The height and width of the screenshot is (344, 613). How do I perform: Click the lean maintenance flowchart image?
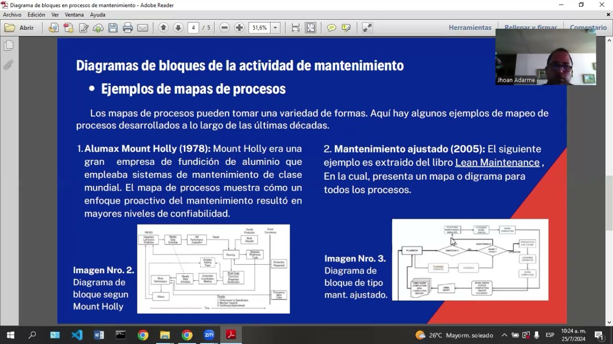(x=470, y=260)
